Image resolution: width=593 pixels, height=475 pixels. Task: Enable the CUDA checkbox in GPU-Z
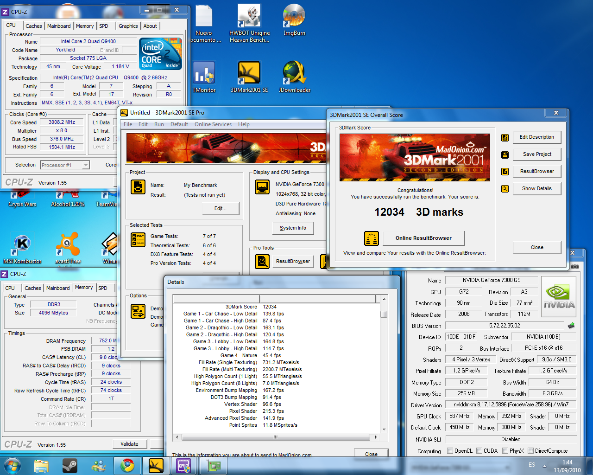479,451
